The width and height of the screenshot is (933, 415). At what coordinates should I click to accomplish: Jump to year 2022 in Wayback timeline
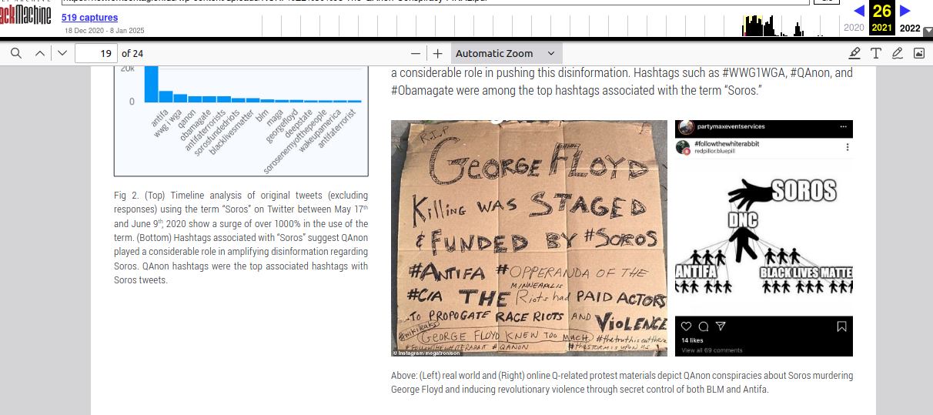(910, 28)
